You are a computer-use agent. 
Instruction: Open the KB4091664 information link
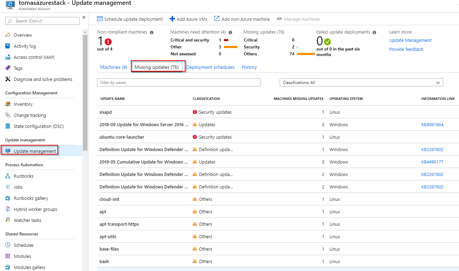[432, 124]
